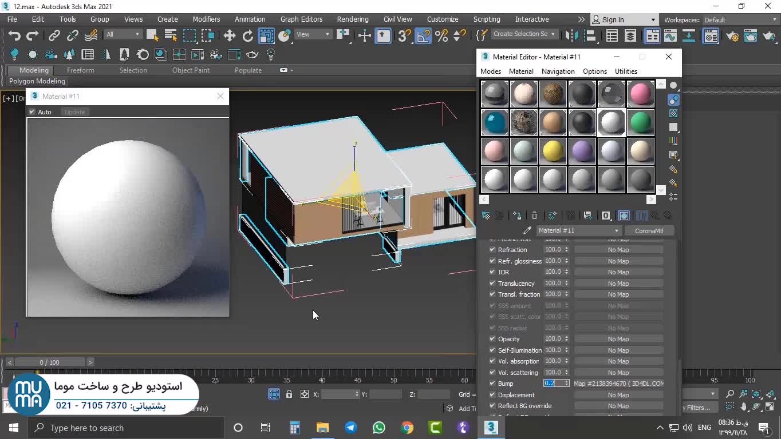The image size is (781, 439).
Task: Switch to the Freeform ribbon tab
Action: [x=80, y=70]
